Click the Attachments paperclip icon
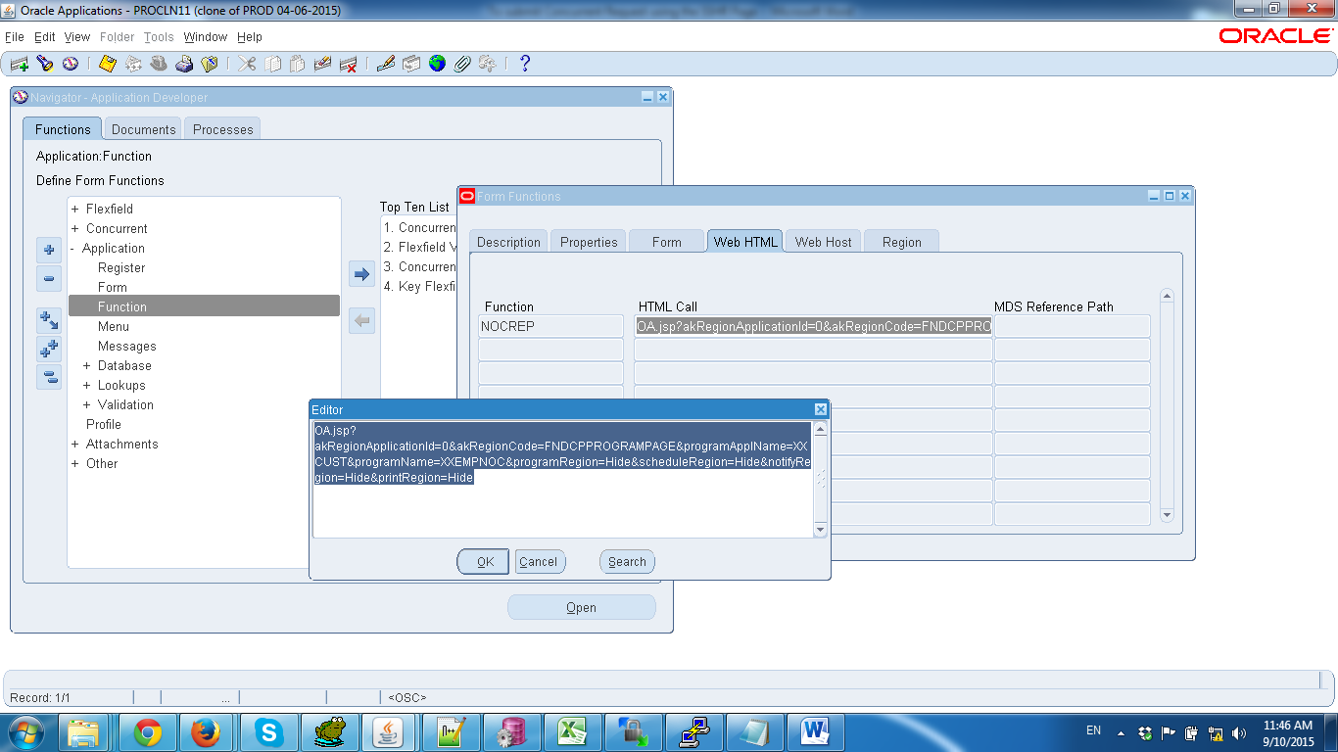The image size is (1338, 752). tap(461, 64)
